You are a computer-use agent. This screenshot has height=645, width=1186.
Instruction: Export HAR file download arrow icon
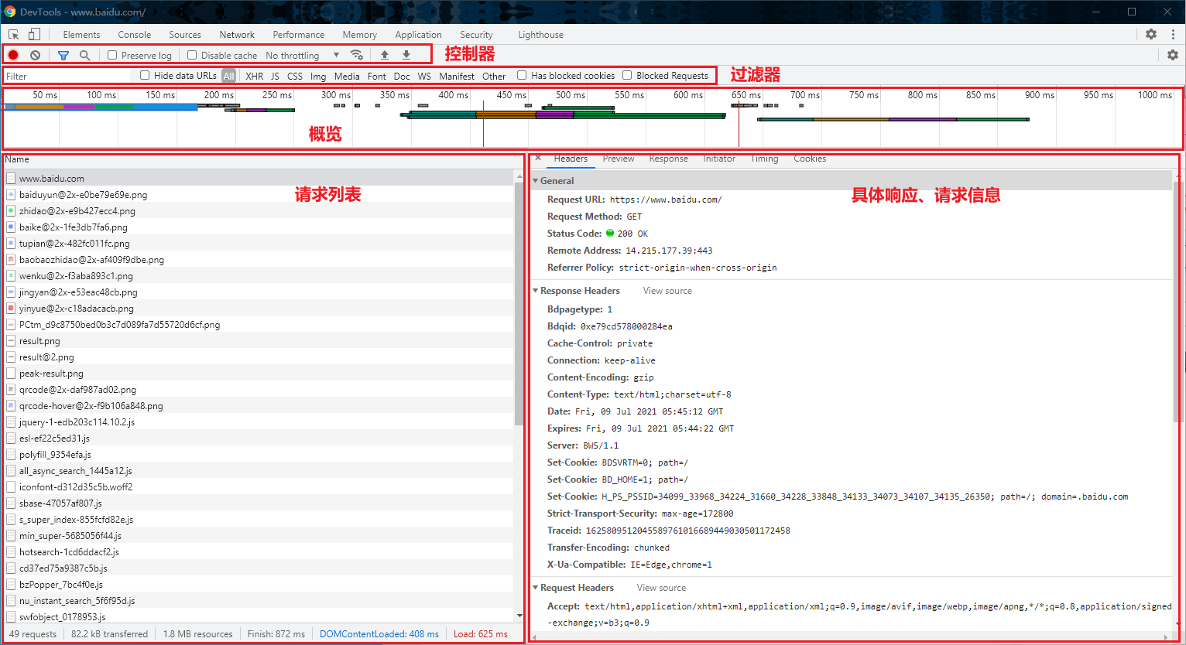point(406,55)
